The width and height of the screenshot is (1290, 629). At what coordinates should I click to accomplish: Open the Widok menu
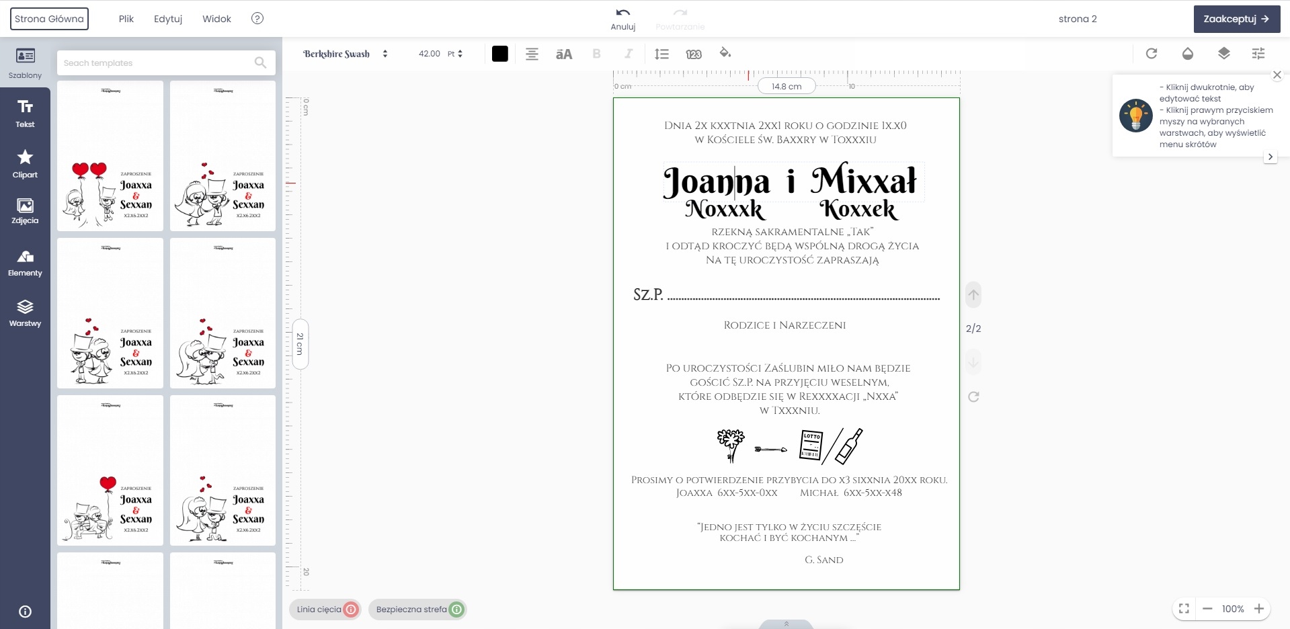216,19
